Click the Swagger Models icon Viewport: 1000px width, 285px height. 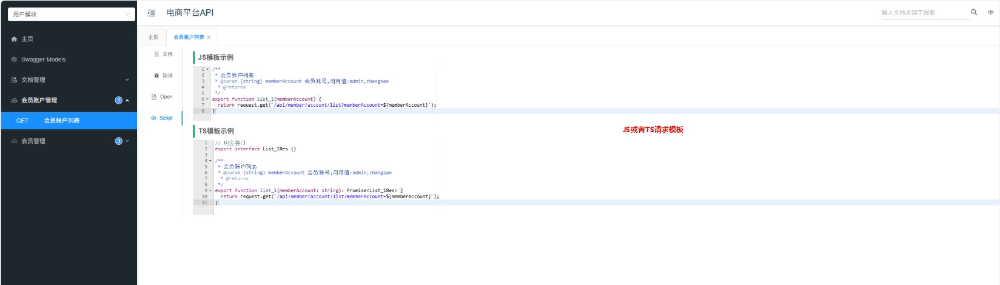(x=14, y=59)
